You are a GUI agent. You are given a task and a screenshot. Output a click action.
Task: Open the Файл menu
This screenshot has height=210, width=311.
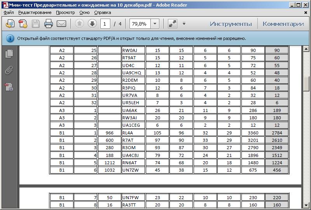pos(9,12)
